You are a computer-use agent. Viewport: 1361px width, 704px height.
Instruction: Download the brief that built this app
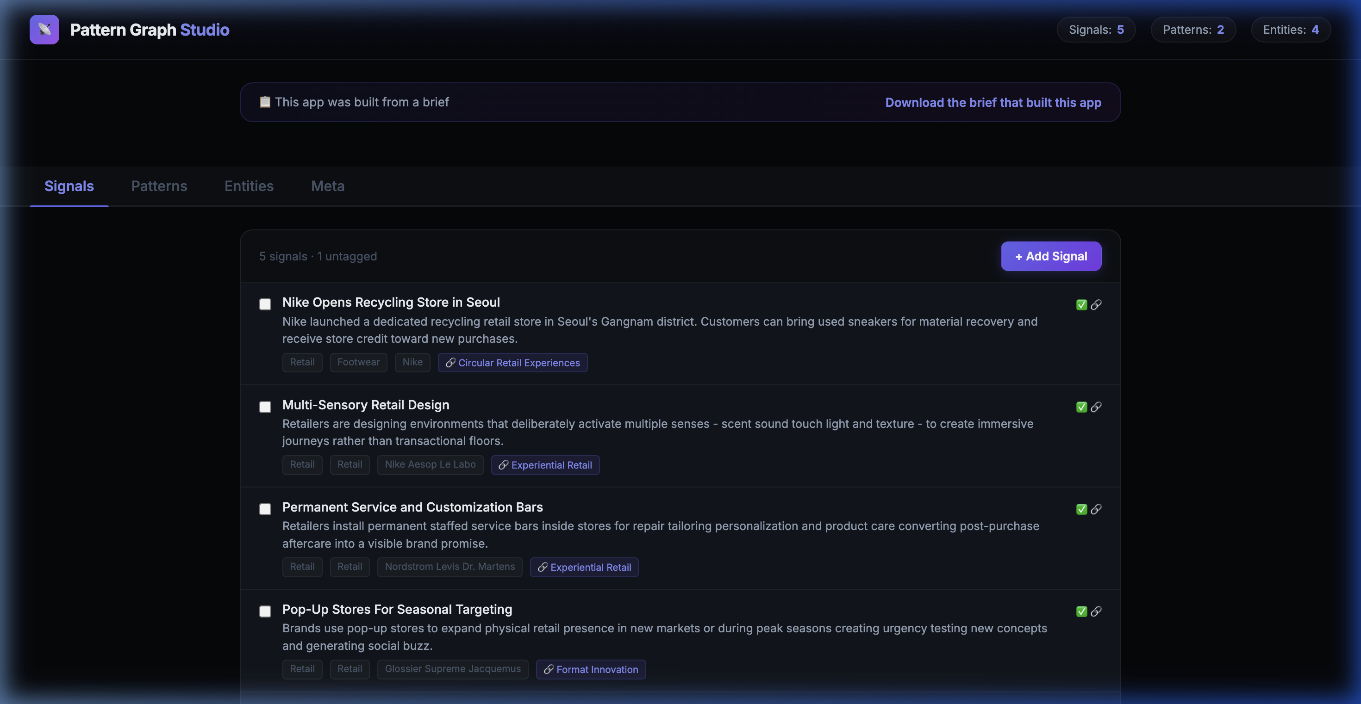993,102
